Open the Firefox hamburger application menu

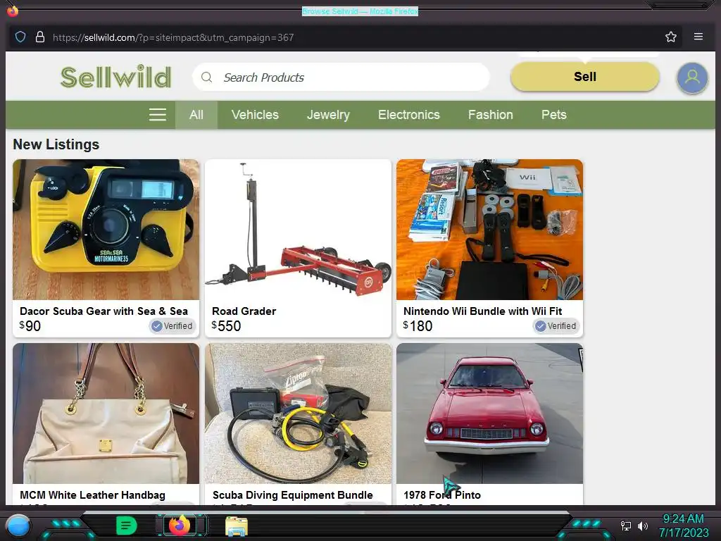tap(698, 37)
